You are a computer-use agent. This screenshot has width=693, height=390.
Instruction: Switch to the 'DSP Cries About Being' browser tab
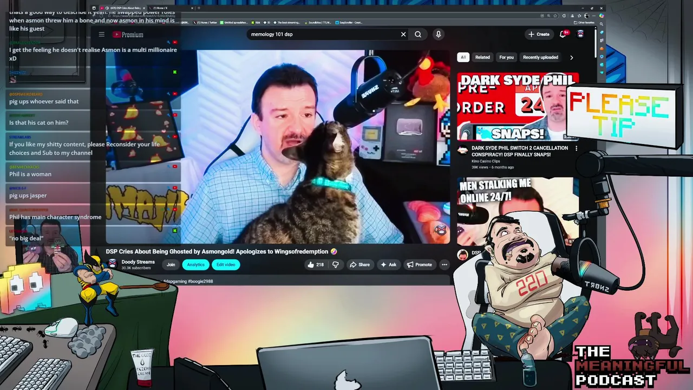click(x=122, y=8)
